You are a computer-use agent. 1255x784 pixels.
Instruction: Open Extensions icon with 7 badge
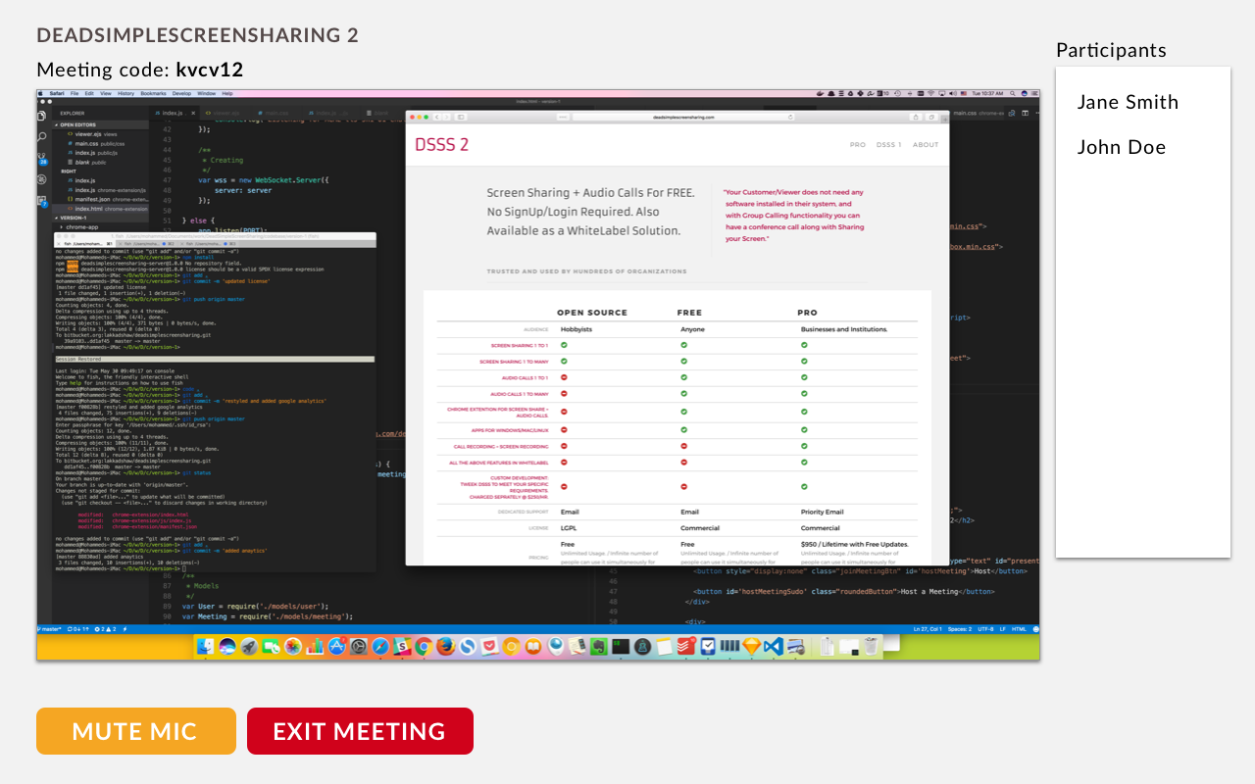click(42, 201)
